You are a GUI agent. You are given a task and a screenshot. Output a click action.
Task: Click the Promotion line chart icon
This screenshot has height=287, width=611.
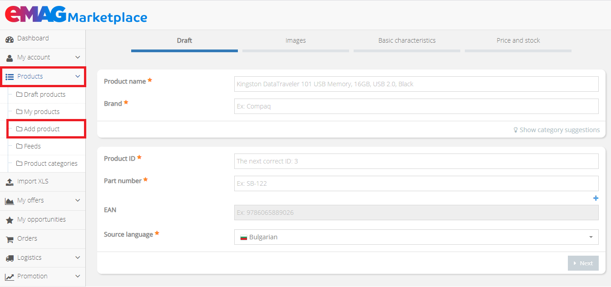[10, 277]
